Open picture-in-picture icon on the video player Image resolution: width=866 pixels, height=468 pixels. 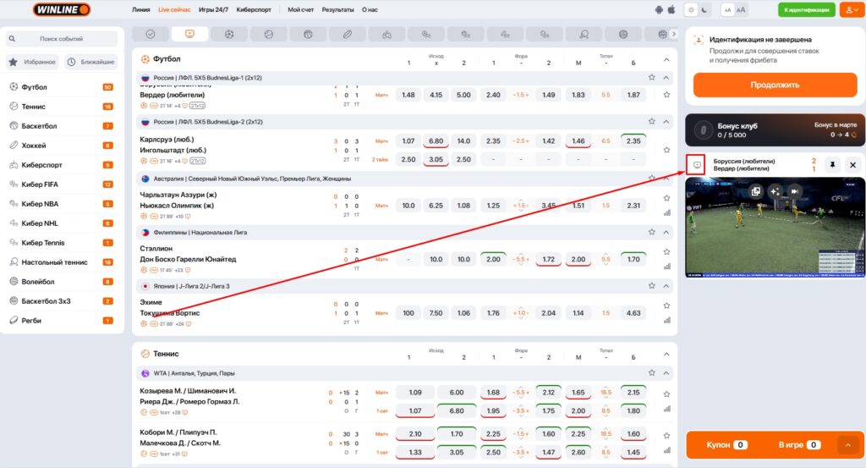point(755,191)
